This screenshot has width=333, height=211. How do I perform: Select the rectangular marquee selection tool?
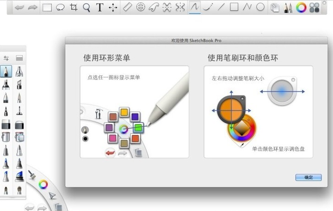[x=47, y=7]
